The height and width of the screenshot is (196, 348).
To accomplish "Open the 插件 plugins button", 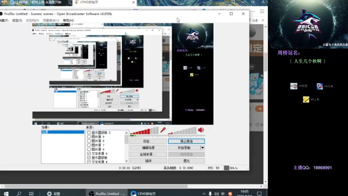I will pos(148,161).
